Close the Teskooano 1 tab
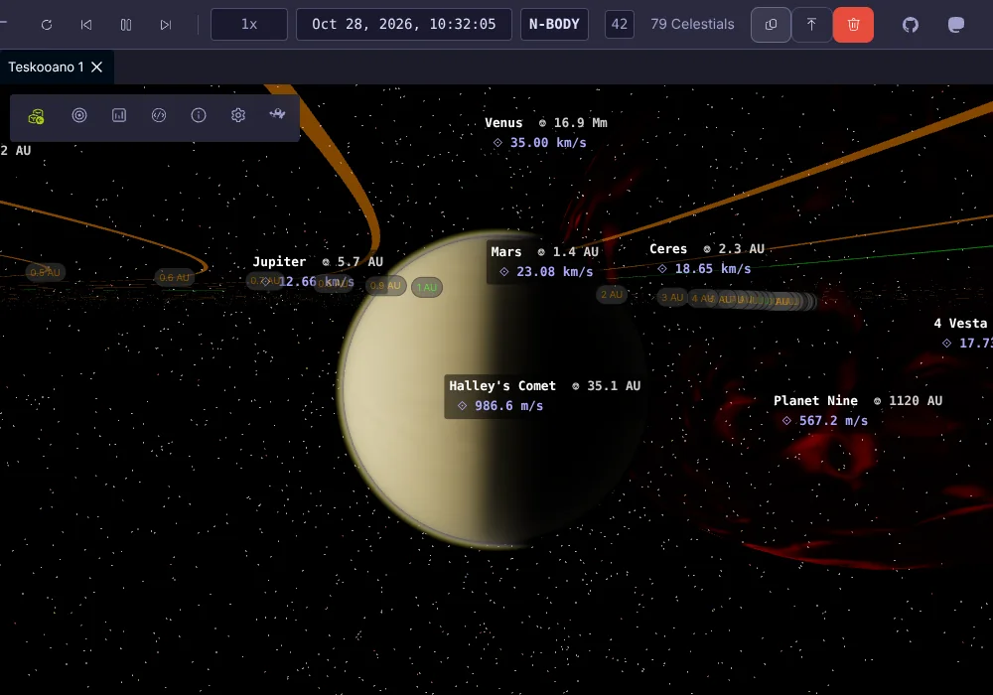Viewport: 993px width, 695px height. tap(97, 68)
